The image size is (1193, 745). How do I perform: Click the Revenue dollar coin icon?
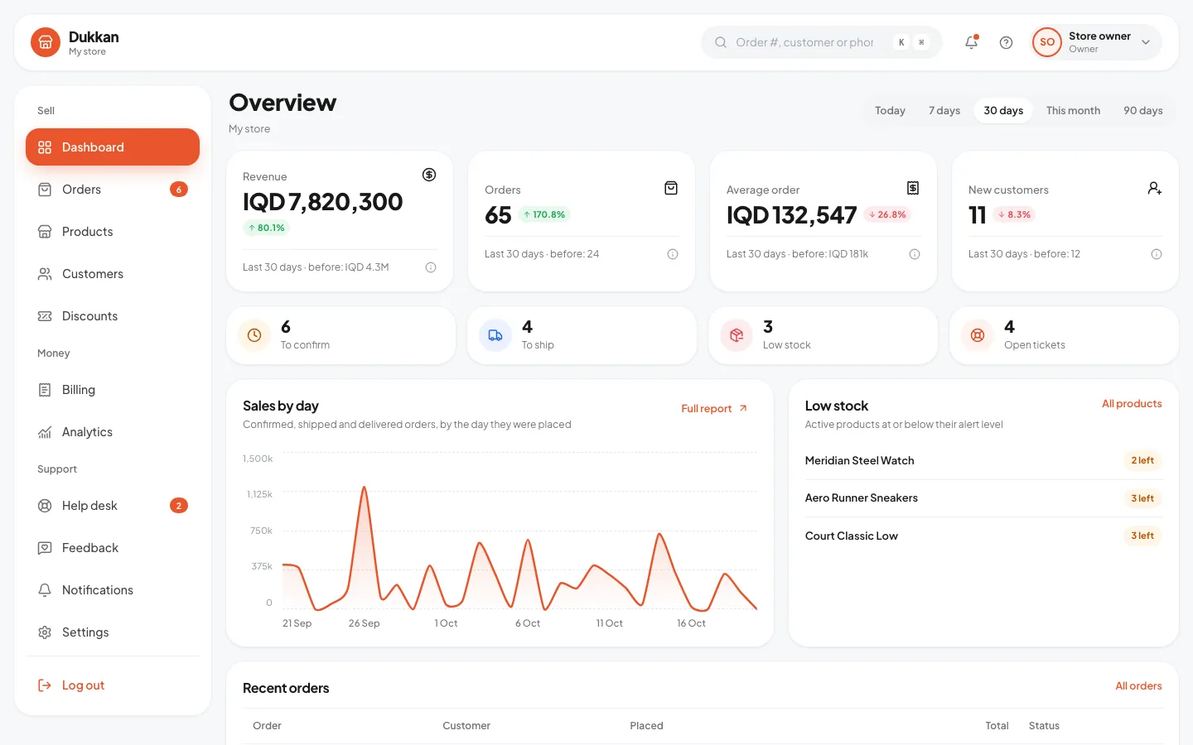pyautogui.click(x=429, y=175)
